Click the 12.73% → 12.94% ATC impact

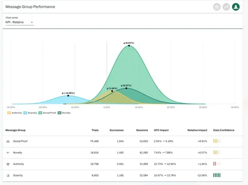pos(165,164)
